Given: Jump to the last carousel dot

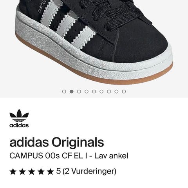Looking at the screenshot, I should [124, 92].
